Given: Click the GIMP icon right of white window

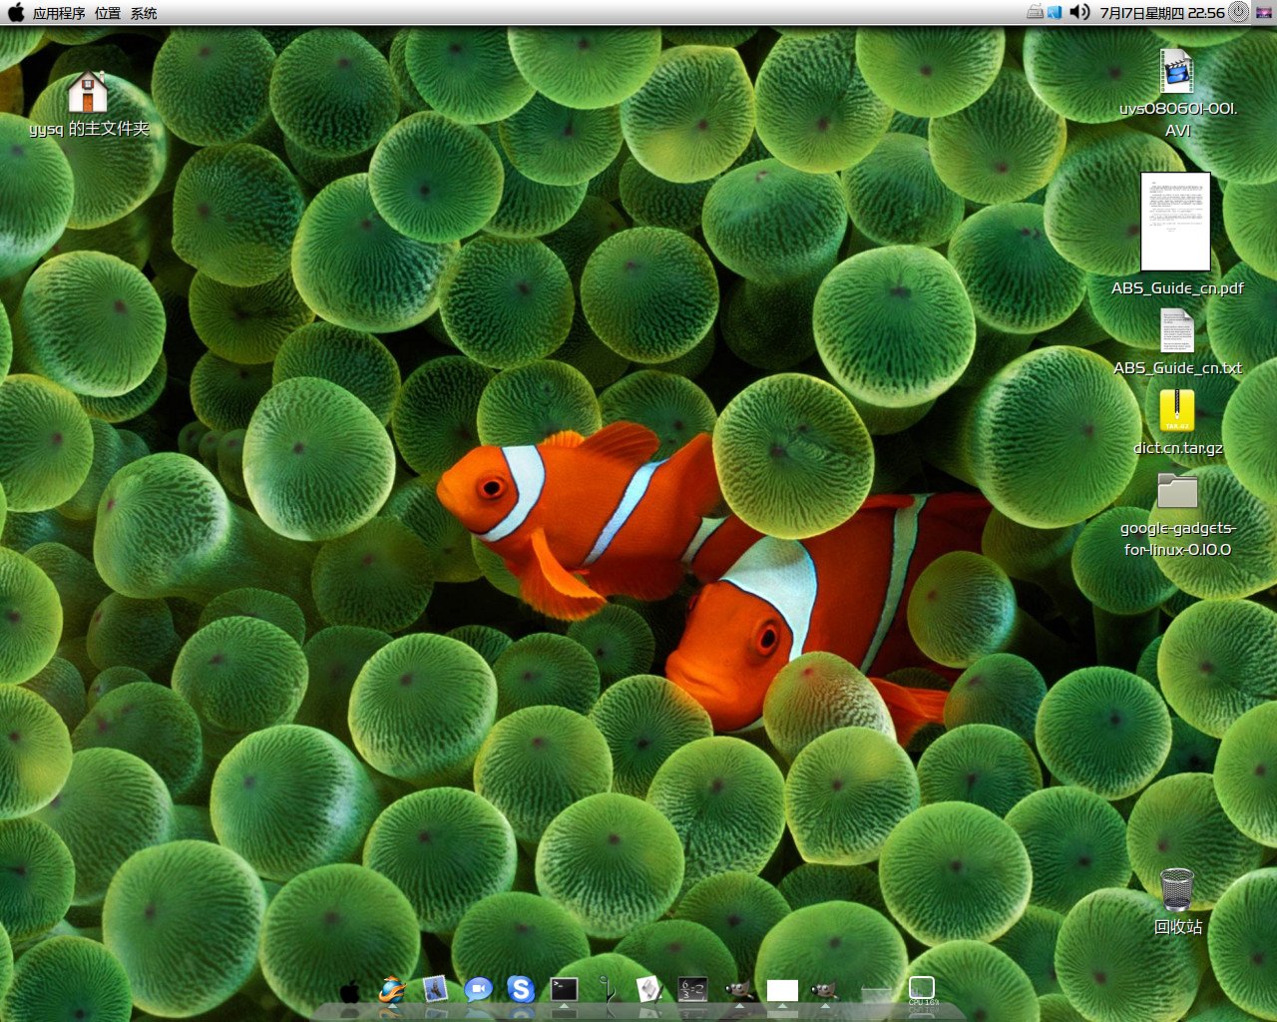Looking at the screenshot, I should (x=824, y=989).
